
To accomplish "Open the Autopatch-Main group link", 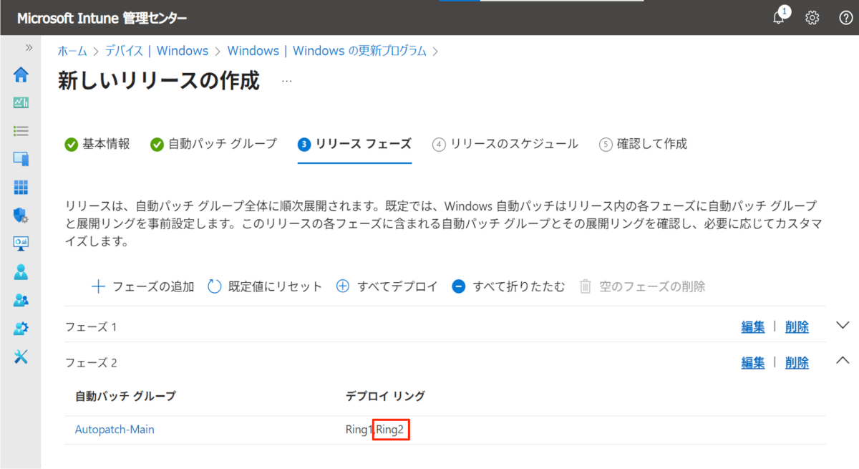I will (x=115, y=430).
